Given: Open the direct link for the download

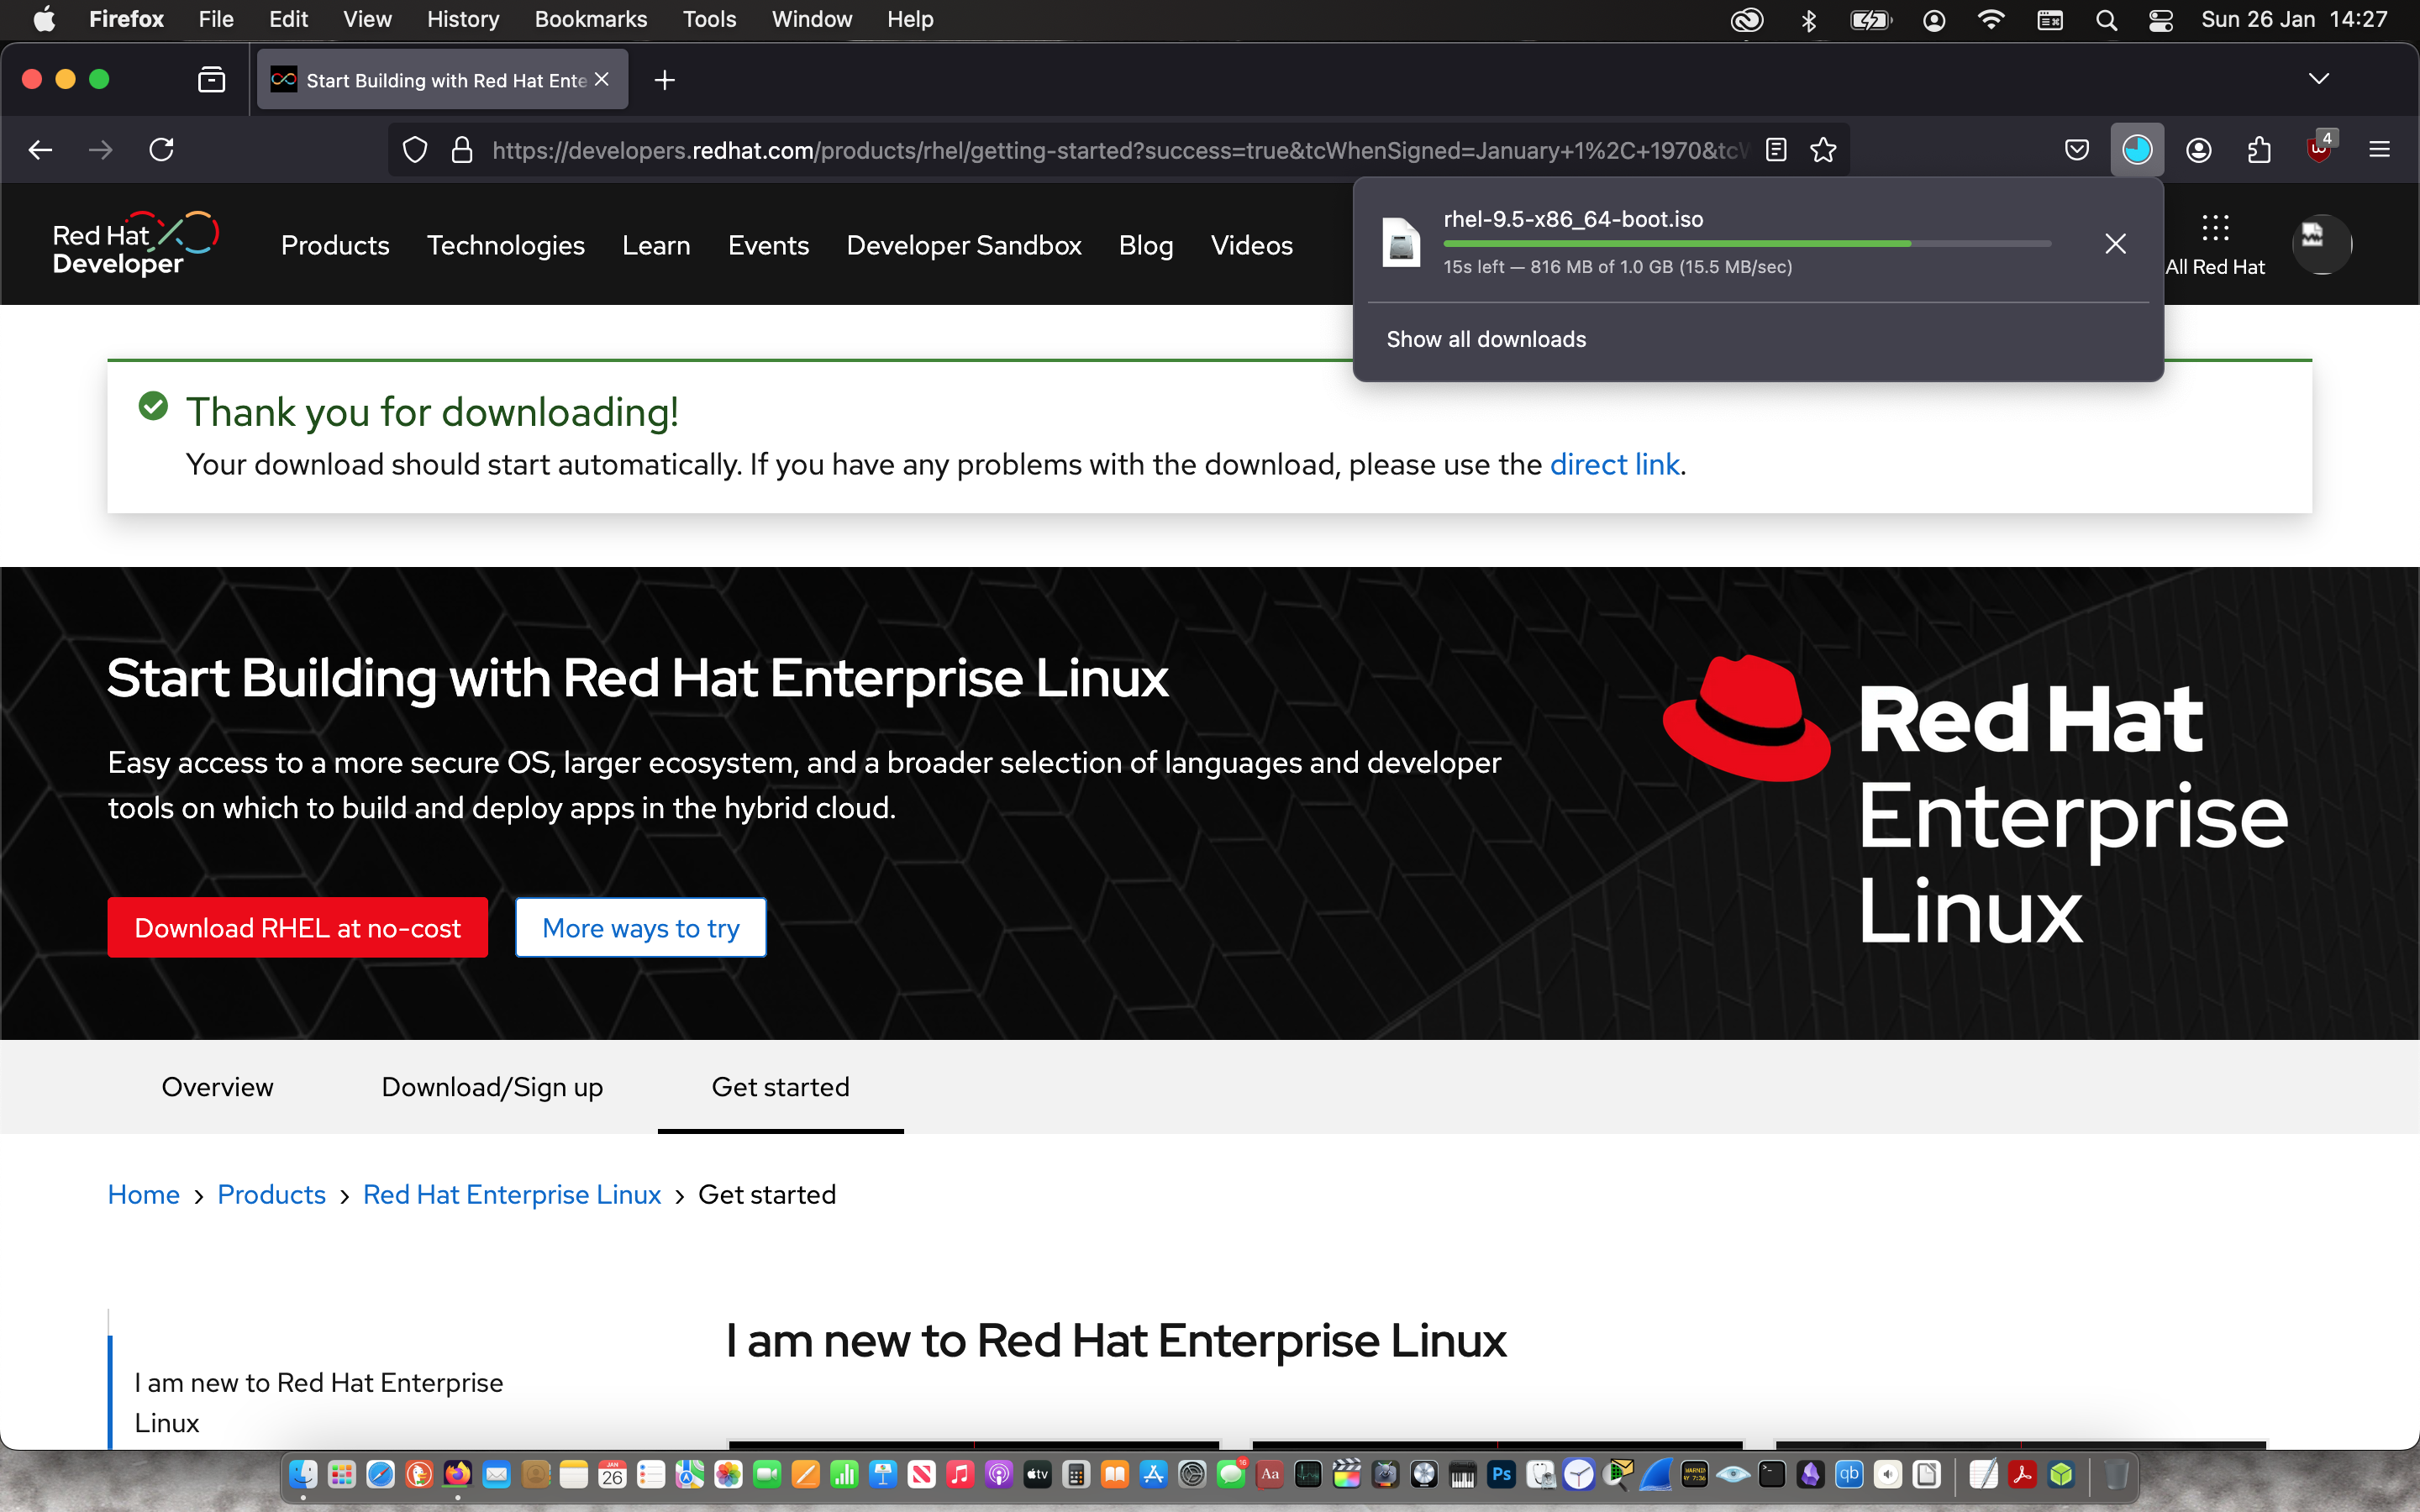Looking at the screenshot, I should pos(1614,465).
